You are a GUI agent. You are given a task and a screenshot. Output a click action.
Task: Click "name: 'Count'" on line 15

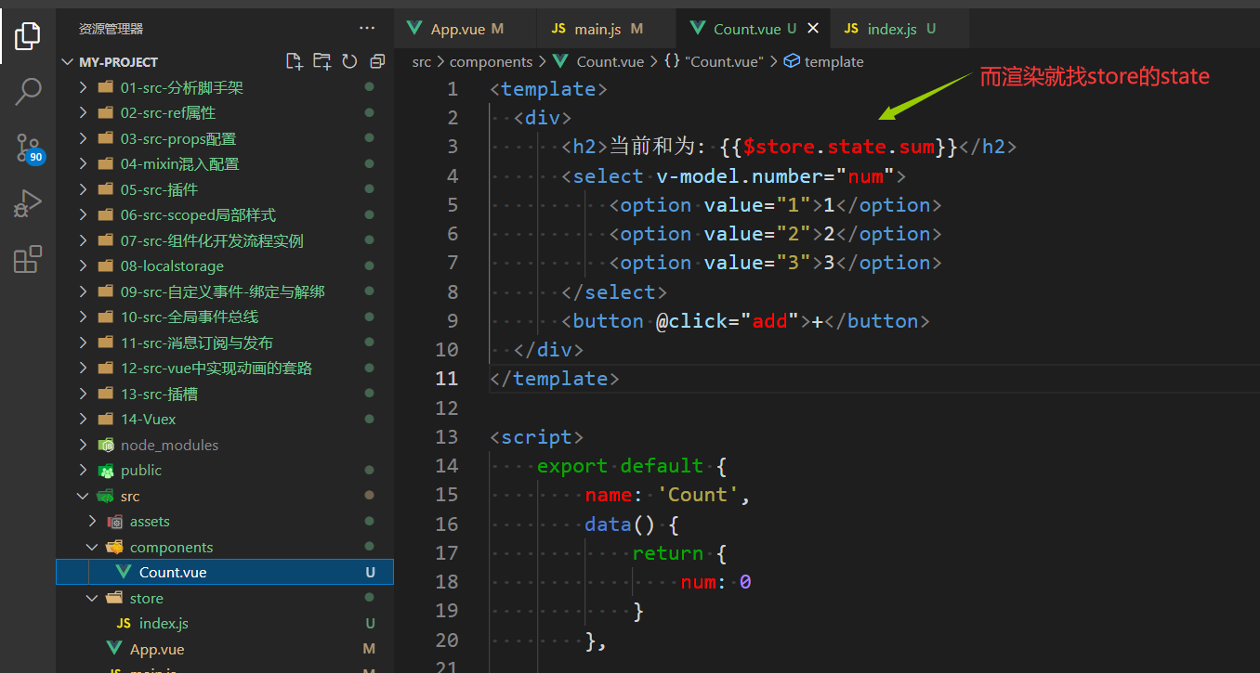pyautogui.click(x=663, y=495)
